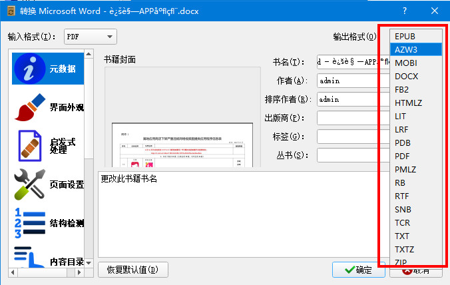The width and height of the screenshot is (450, 285).
Task: Click Restore Defaults (恢复默认值) button
Action: click(x=133, y=270)
